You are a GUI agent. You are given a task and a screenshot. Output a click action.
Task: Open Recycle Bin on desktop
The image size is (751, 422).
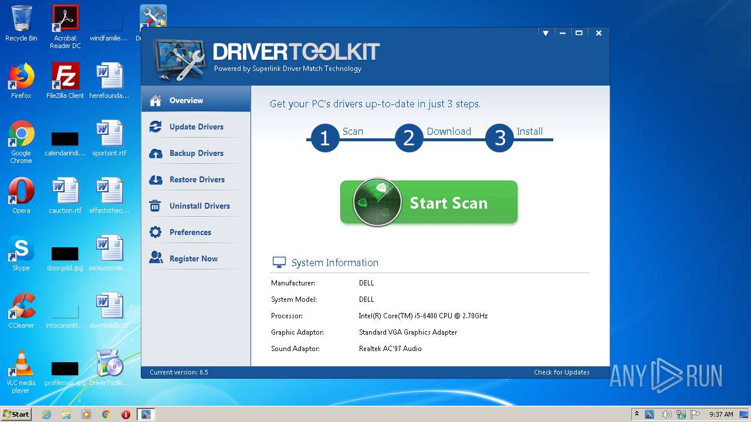tap(21, 23)
